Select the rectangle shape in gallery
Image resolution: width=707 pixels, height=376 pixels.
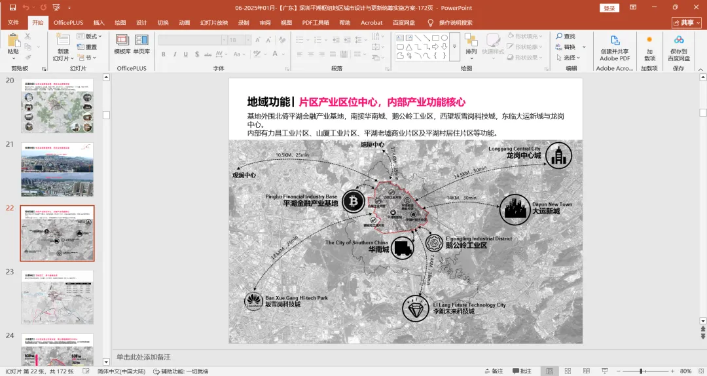click(x=435, y=38)
